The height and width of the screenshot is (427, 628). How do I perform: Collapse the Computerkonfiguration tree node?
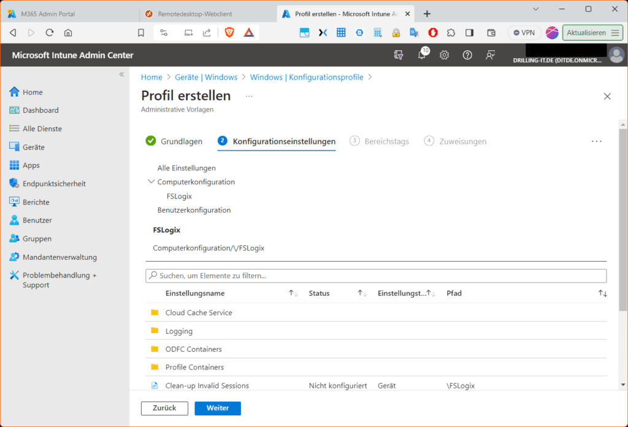(x=151, y=182)
